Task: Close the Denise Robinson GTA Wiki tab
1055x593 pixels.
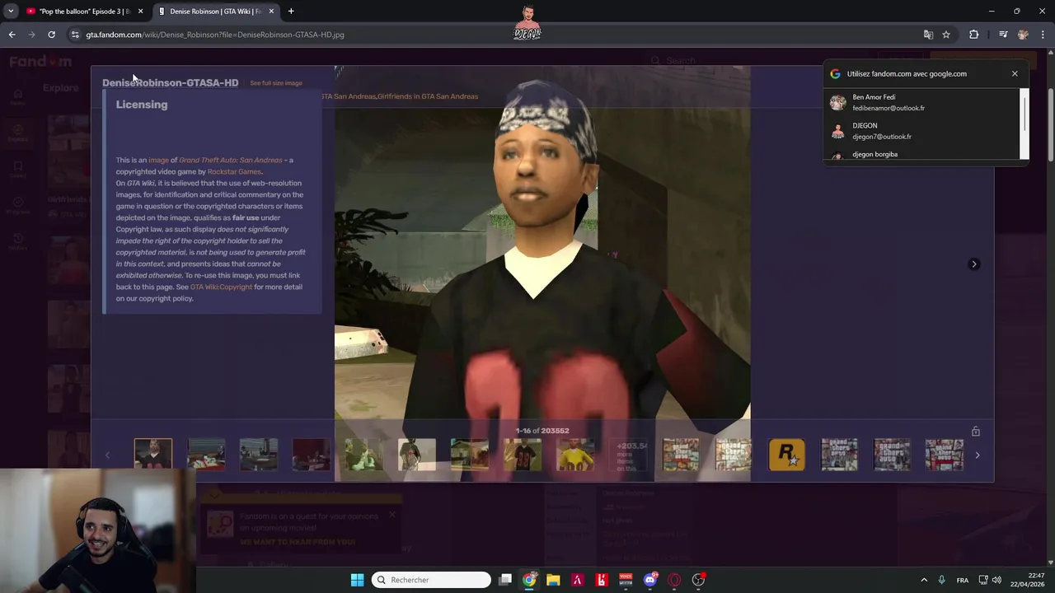Action: click(x=272, y=12)
